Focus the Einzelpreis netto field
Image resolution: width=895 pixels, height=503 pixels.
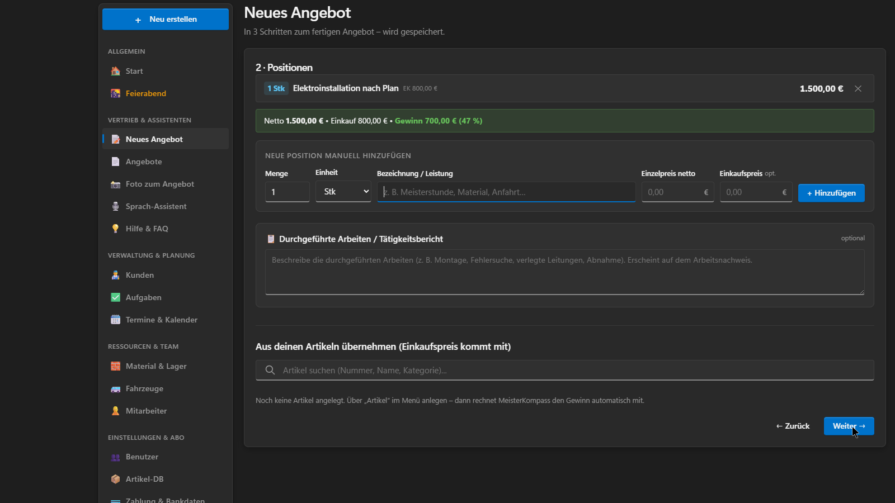tap(677, 192)
